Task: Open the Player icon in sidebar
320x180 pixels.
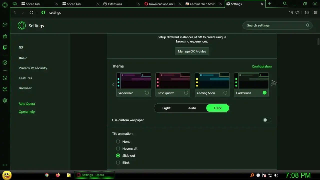Action: (5, 63)
